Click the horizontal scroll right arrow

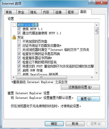coord(92,77)
